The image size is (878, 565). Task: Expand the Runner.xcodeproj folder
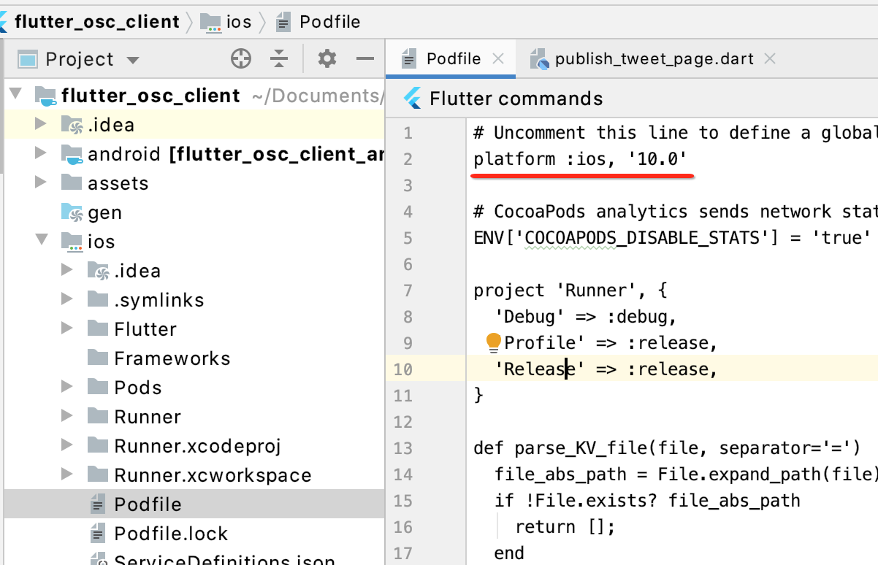67,445
